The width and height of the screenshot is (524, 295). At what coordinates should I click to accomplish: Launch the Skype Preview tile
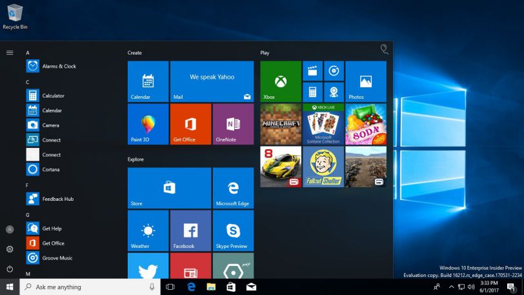click(233, 231)
